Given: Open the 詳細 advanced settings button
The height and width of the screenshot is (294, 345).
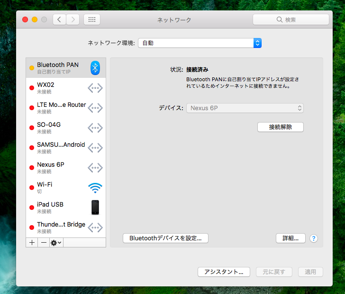Looking at the screenshot, I should (x=291, y=238).
